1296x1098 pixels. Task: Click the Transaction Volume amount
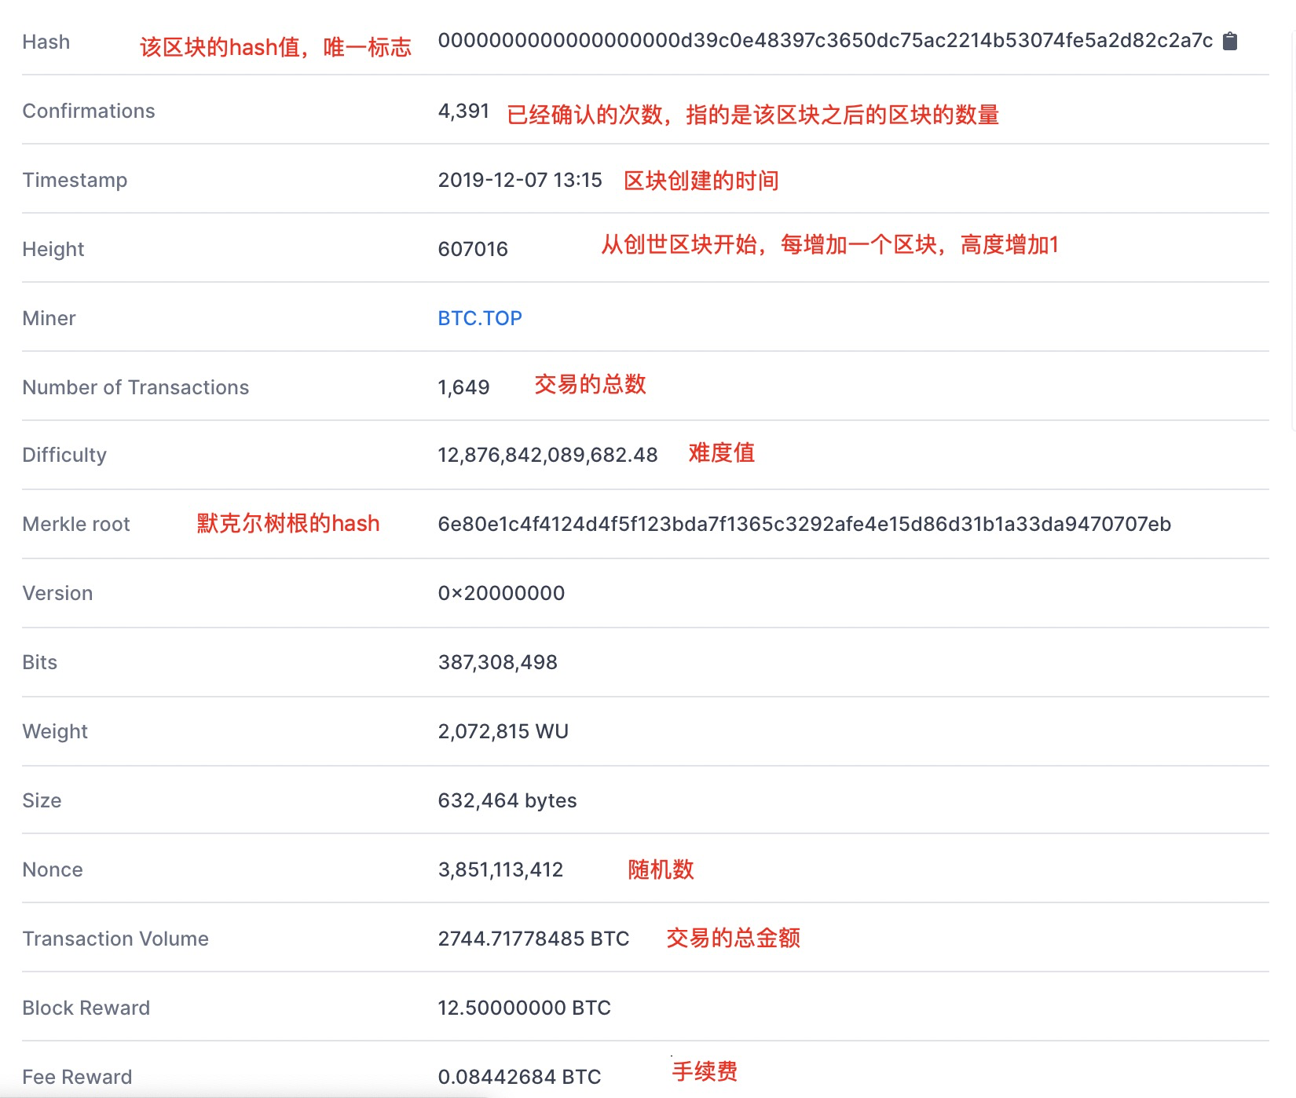[533, 939]
